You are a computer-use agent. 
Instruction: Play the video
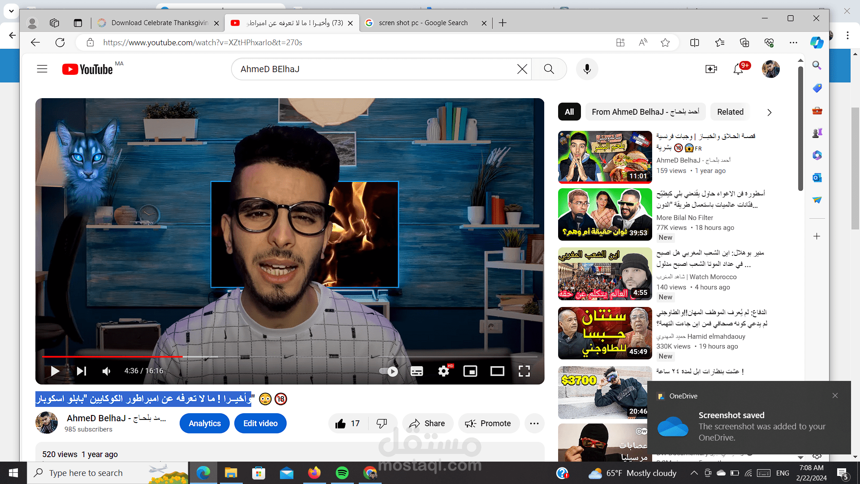[55, 371]
